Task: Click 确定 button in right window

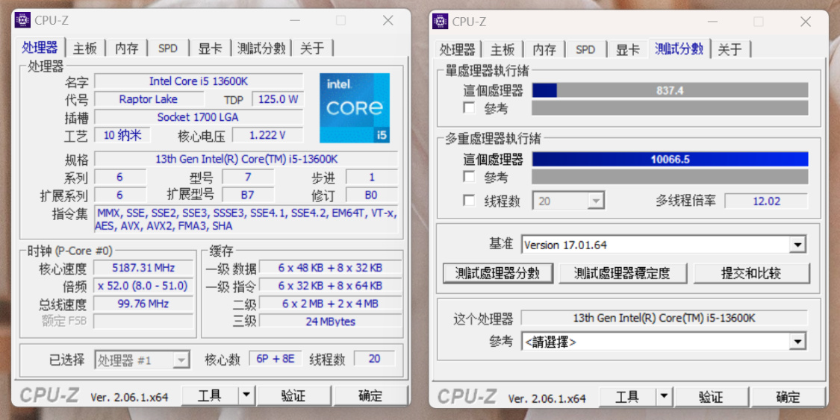Action: click(x=788, y=397)
